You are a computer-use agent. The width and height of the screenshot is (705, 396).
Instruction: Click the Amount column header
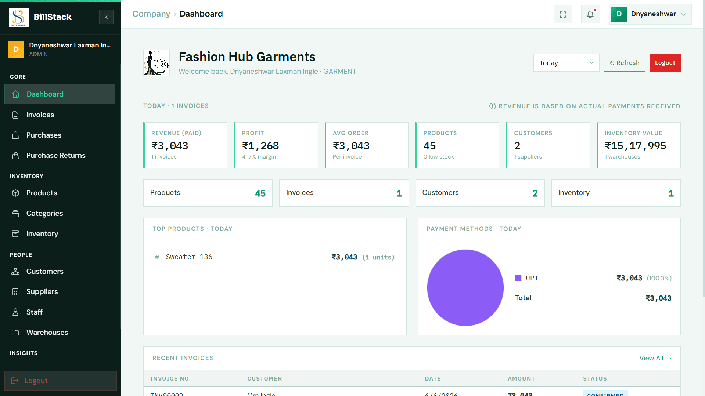tap(521, 379)
